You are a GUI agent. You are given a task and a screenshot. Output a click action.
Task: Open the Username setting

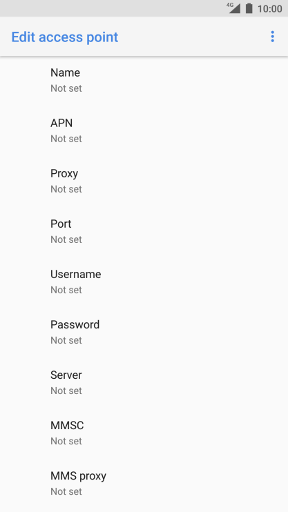coord(144,282)
